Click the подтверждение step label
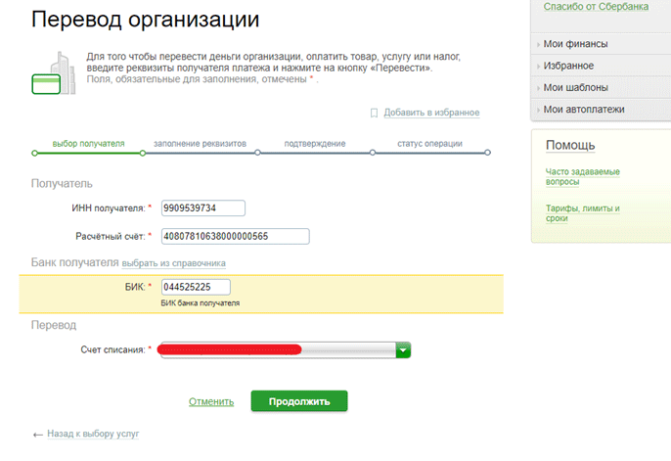The width and height of the screenshot is (671, 461). [x=315, y=144]
